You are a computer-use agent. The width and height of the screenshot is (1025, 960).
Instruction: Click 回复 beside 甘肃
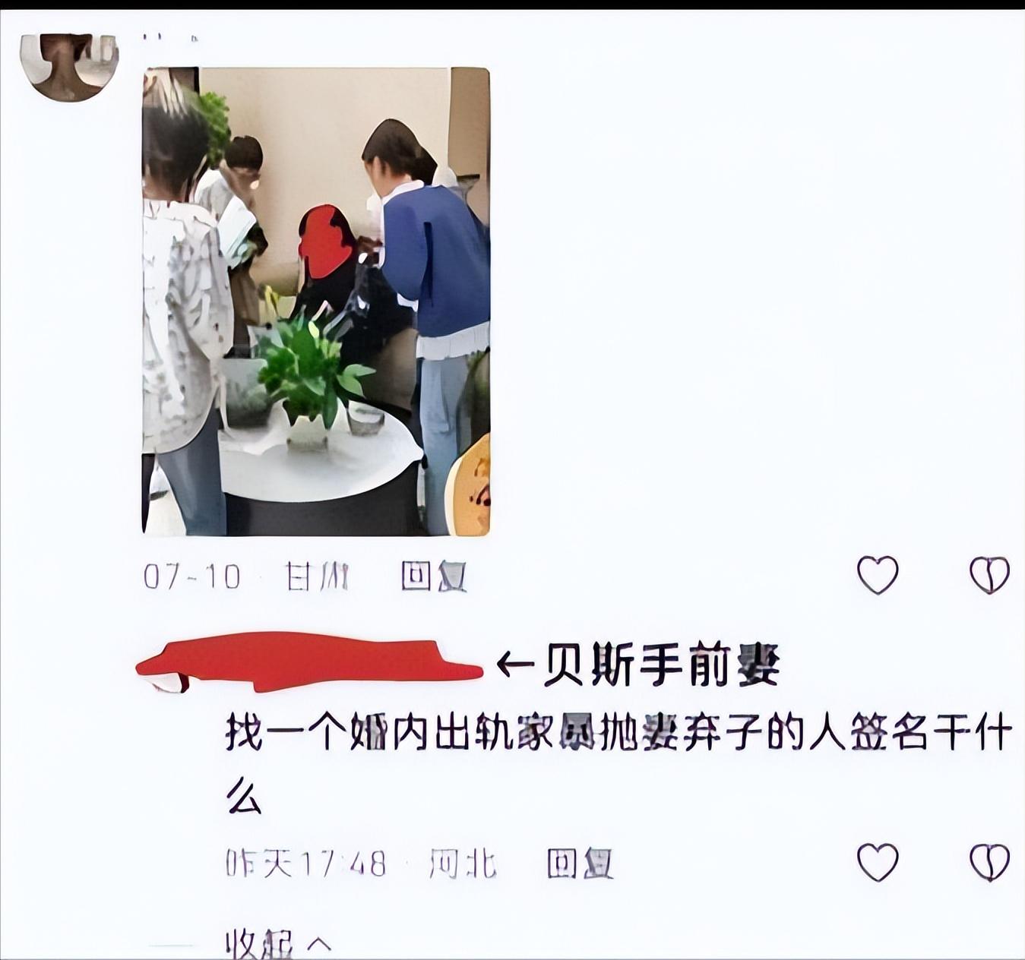point(433,577)
